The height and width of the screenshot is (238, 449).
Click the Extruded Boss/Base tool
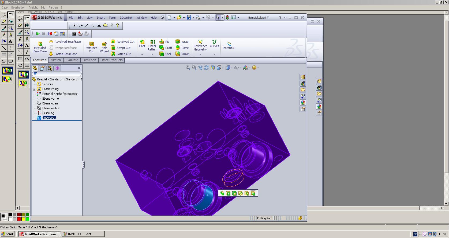pyautogui.click(x=40, y=47)
